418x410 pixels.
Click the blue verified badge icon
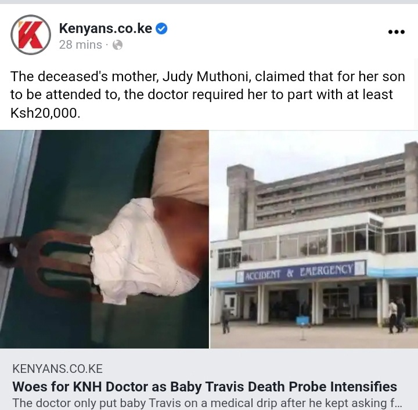click(x=161, y=28)
